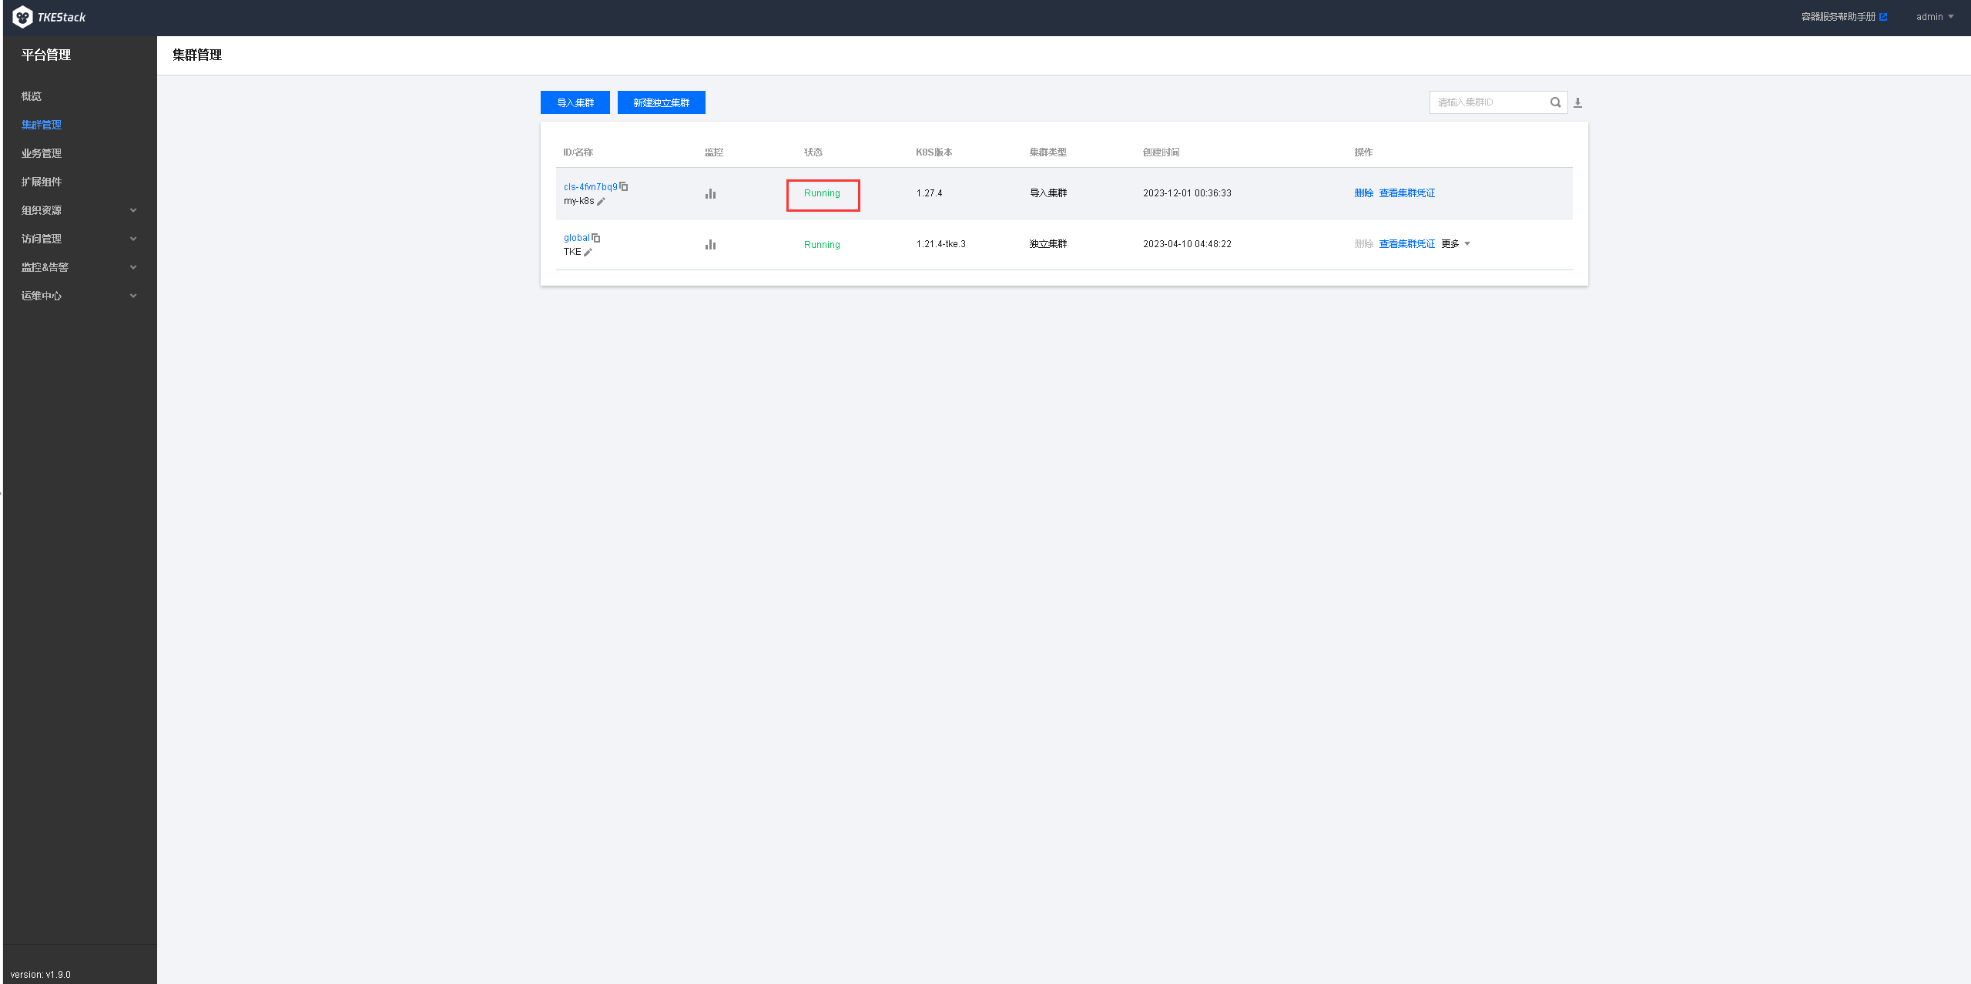This screenshot has width=1971, height=984.
Task: Click K8S version 1.27.4 cell
Action: (929, 193)
